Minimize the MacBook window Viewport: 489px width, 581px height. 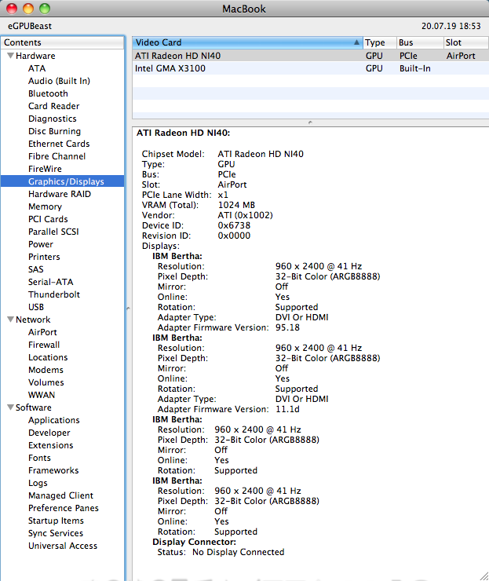coord(28,8)
